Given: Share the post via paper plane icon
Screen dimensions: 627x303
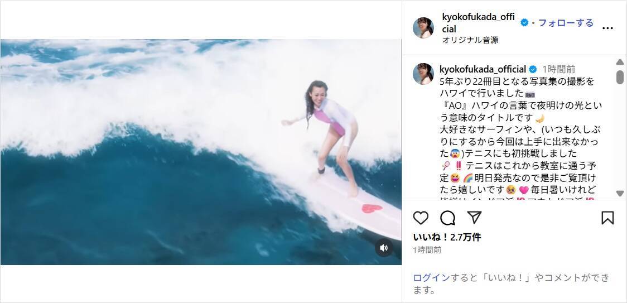Looking at the screenshot, I should [474, 217].
